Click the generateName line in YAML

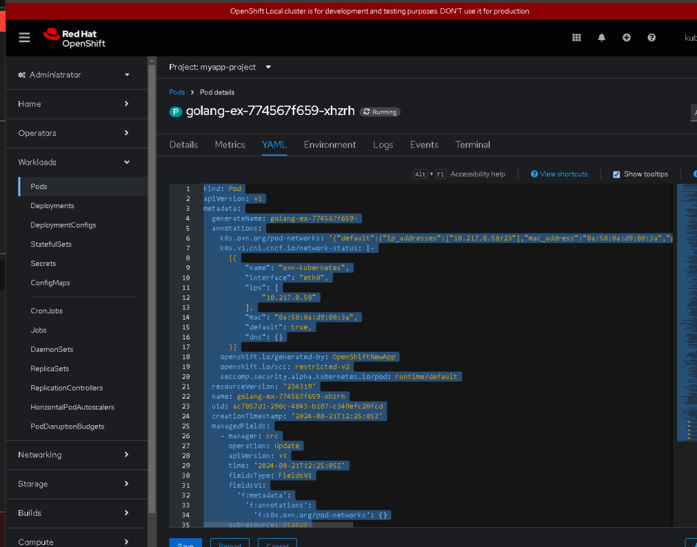click(285, 218)
